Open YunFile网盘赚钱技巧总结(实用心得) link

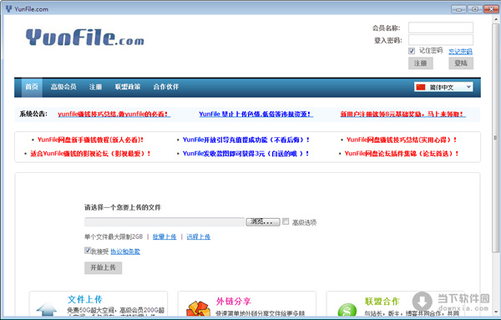click(402, 140)
